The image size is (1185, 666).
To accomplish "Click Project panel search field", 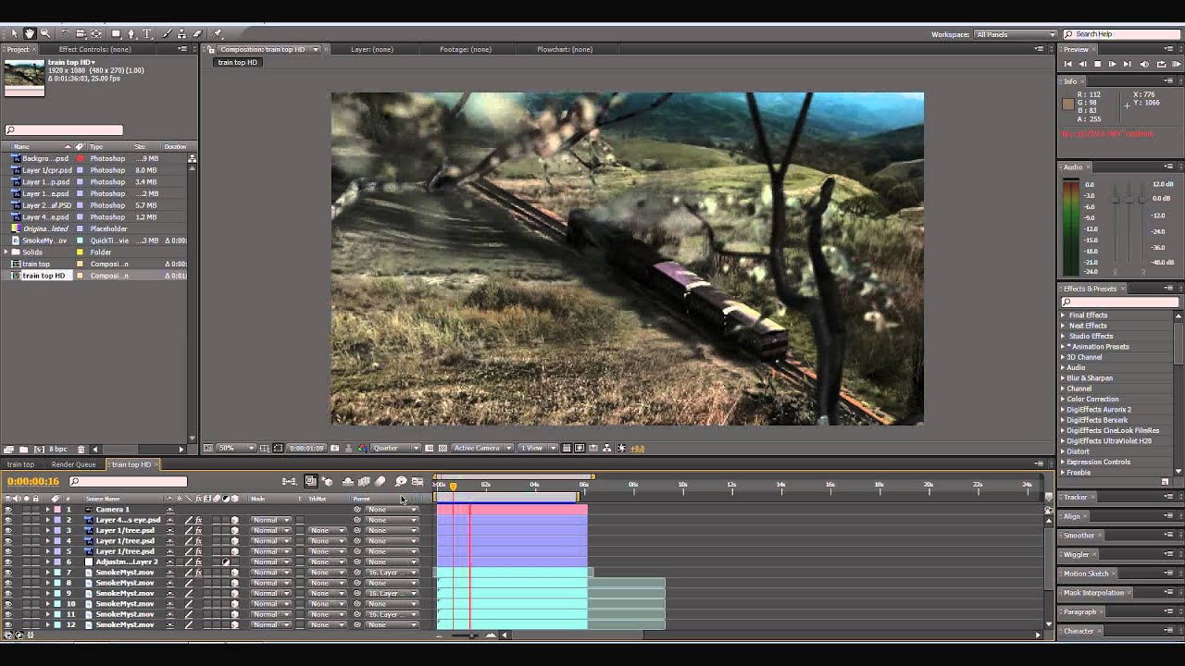I will point(64,130).
